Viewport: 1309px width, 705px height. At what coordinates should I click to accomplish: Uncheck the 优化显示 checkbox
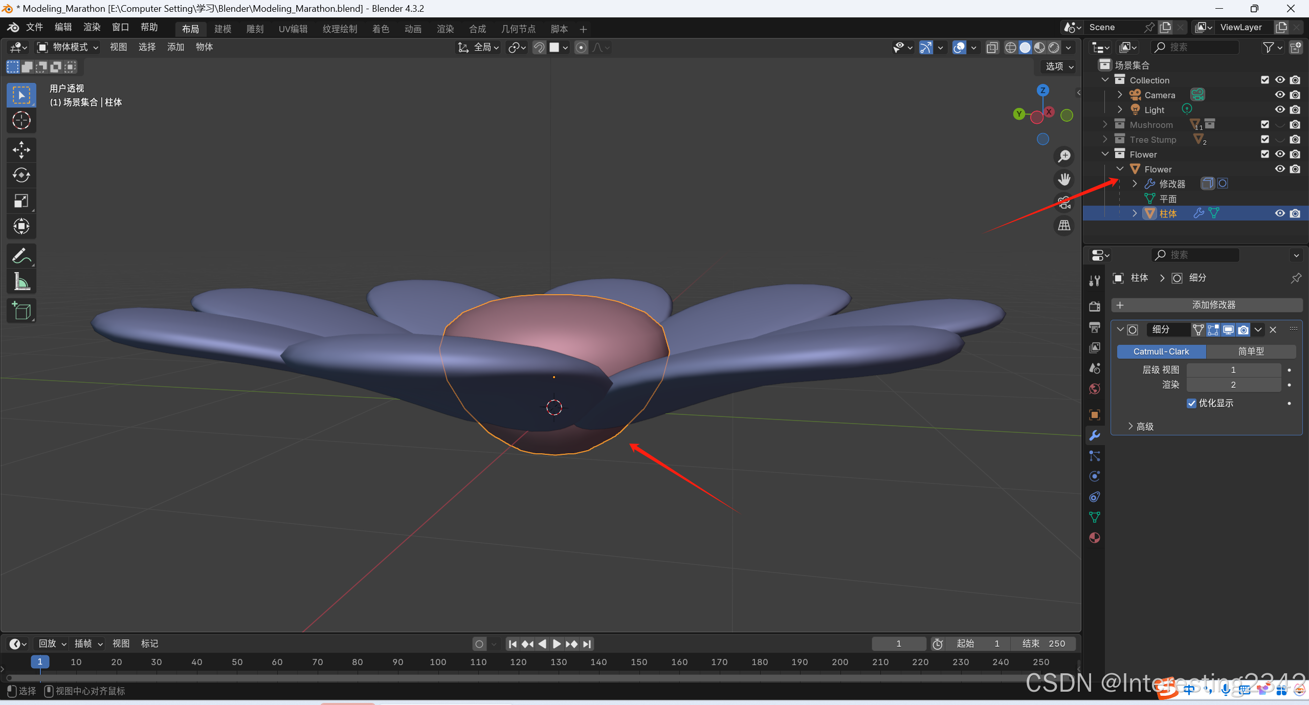click(1191, 403)
